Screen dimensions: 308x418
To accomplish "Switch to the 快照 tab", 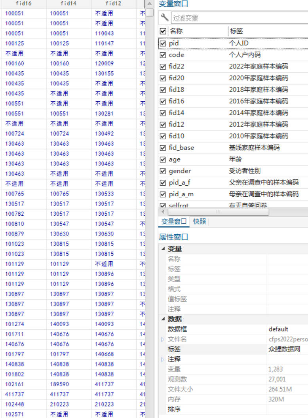I will click(200, 222).
